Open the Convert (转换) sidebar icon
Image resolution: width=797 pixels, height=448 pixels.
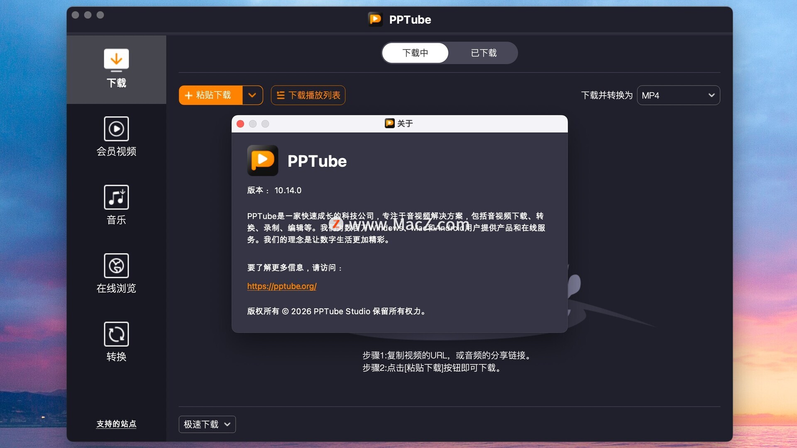click(116, 334)
